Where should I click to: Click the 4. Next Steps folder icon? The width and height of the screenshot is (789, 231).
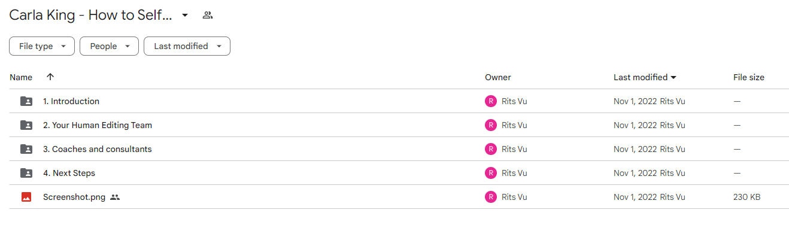tap(26, 173)
